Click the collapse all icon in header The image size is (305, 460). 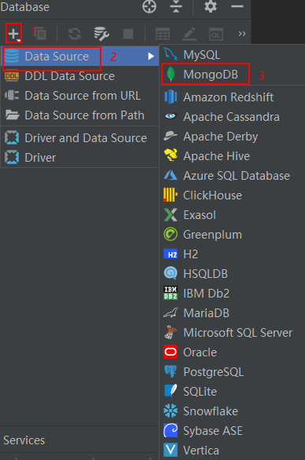tap(176, 6)
